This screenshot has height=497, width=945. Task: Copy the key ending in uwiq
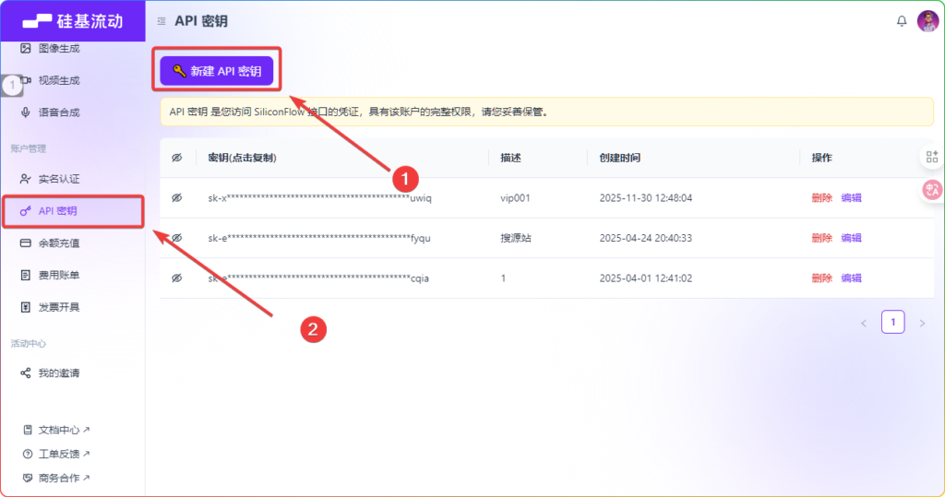(x=319, y=197)
